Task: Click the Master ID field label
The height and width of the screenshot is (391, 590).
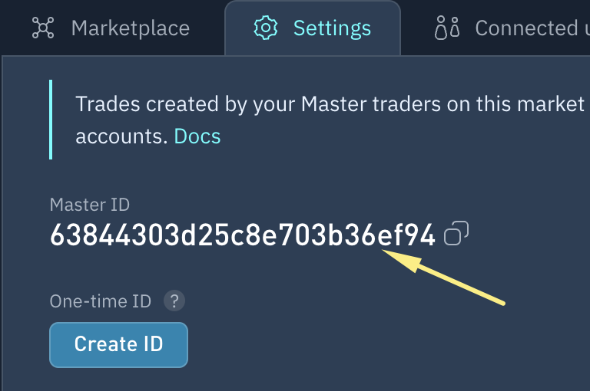Action: [x=90, y=205]
